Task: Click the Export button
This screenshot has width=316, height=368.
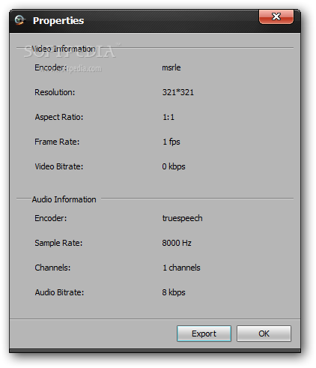Action: (x=204, y=334)
